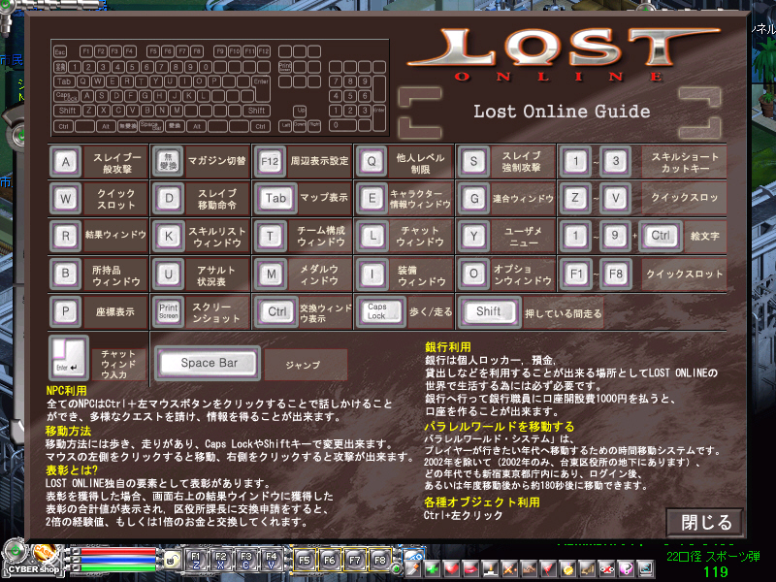Image resolution: width=776 pixels, height=582 pixels.
Task: Click the F12 key icon in the guide
Action: tap(270, 161)
